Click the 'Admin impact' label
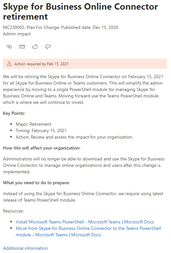 click(x=17, y=34)
